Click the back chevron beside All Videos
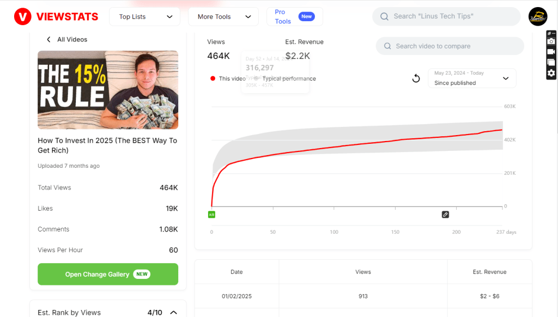Viewport: 558px width, 317px height. 48,40
